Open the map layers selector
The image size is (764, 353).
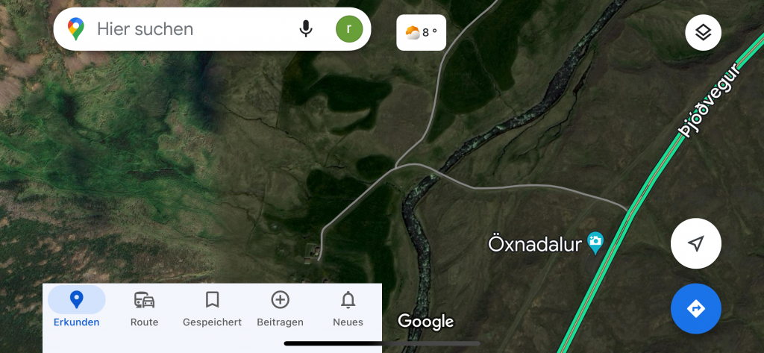pyautogui.click(x=703, y=33)
